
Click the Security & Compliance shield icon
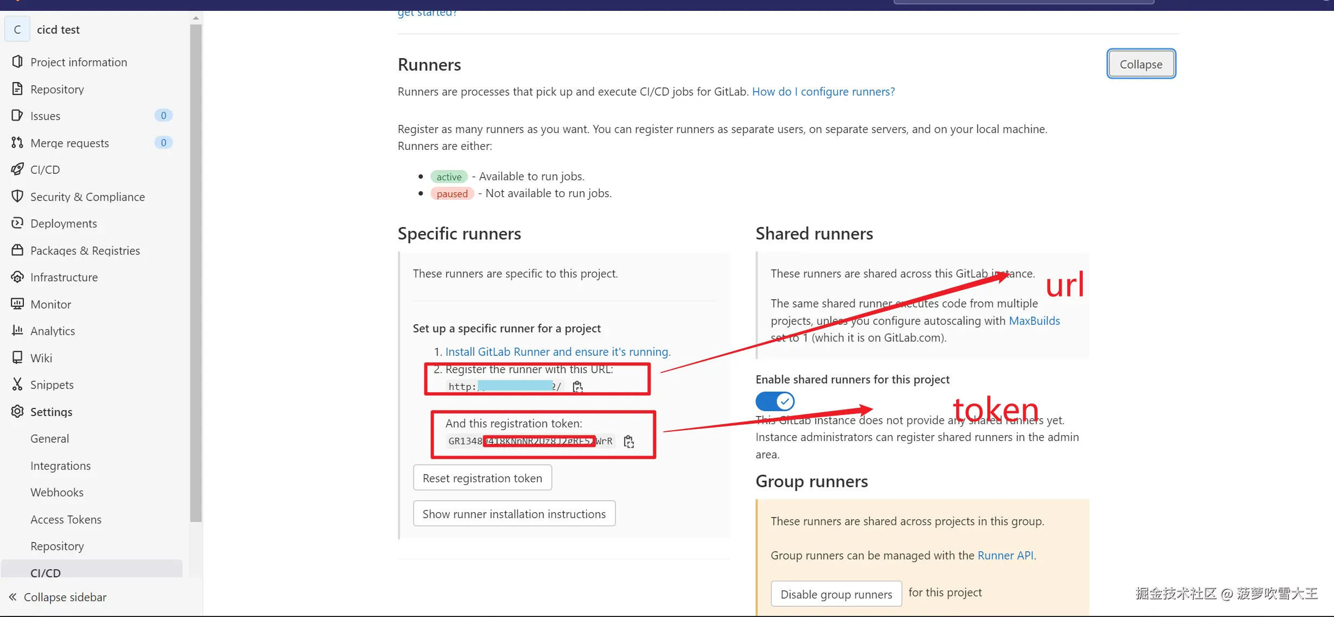click(17, 197)
